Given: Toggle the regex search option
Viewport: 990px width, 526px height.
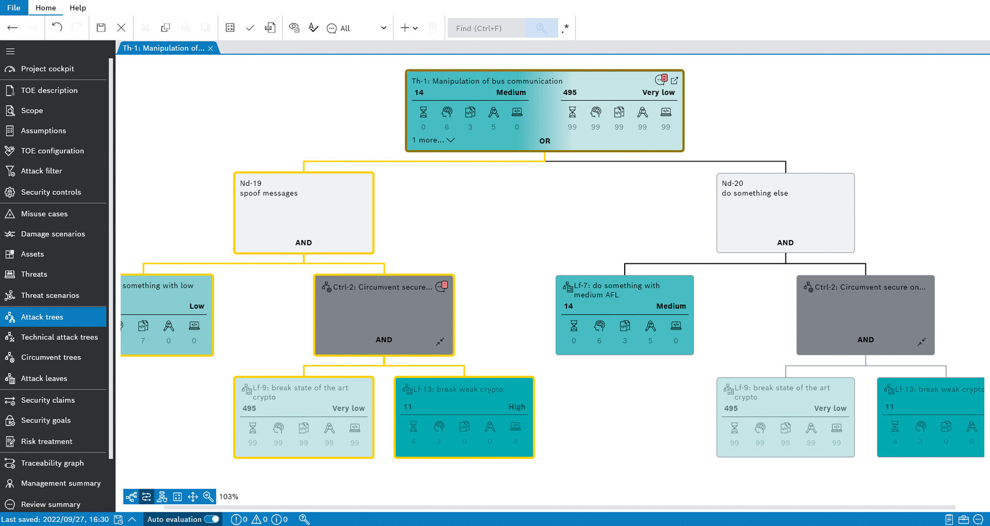Looking at the screenshot, I should [565, 28].
